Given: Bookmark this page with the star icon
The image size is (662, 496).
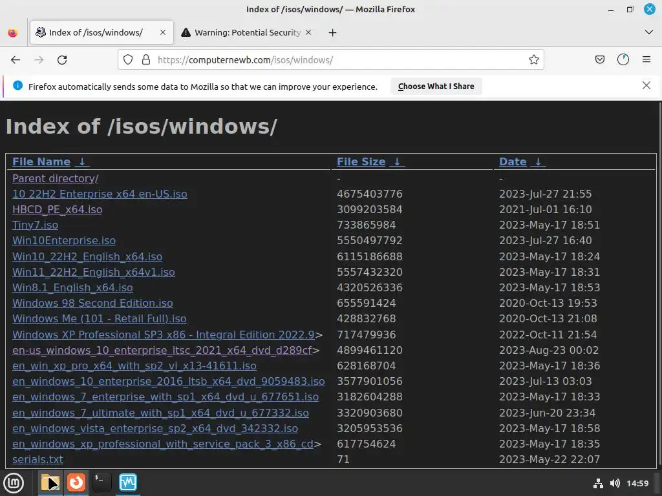Looking at the screenshot, I should (533, 60).
